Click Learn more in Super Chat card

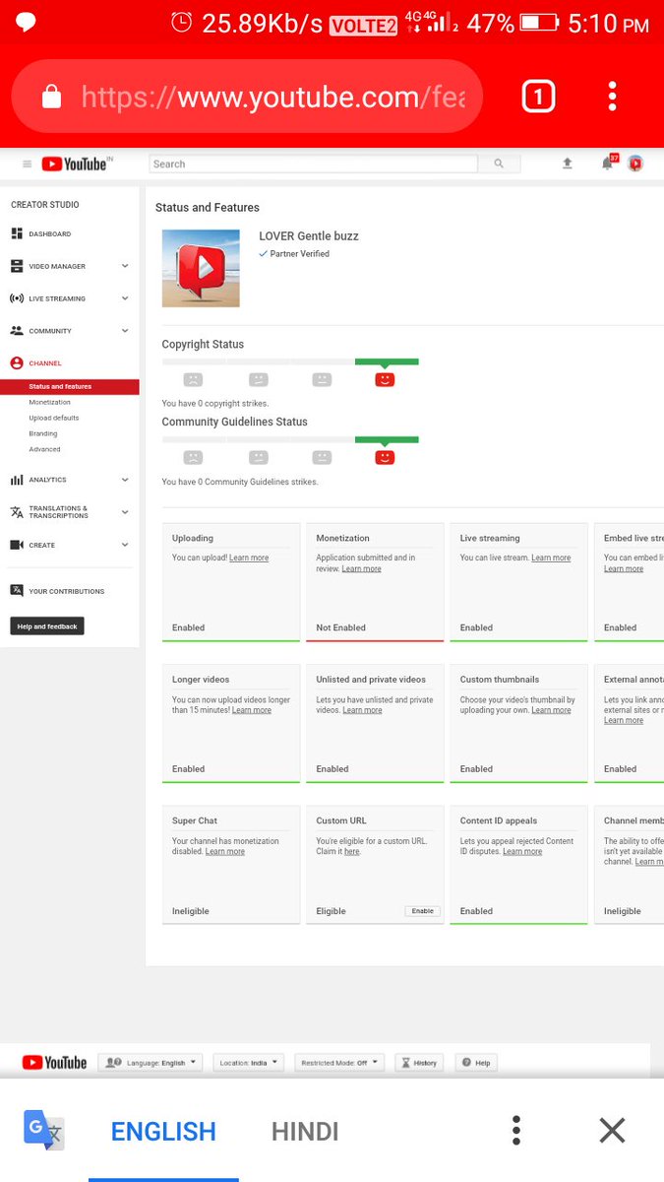click(225, 851)
